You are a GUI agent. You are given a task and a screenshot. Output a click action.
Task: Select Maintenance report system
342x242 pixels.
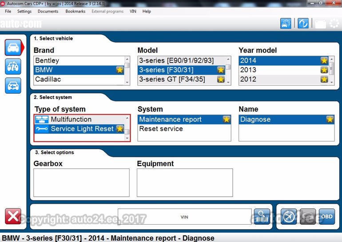(x=184, y=119)
